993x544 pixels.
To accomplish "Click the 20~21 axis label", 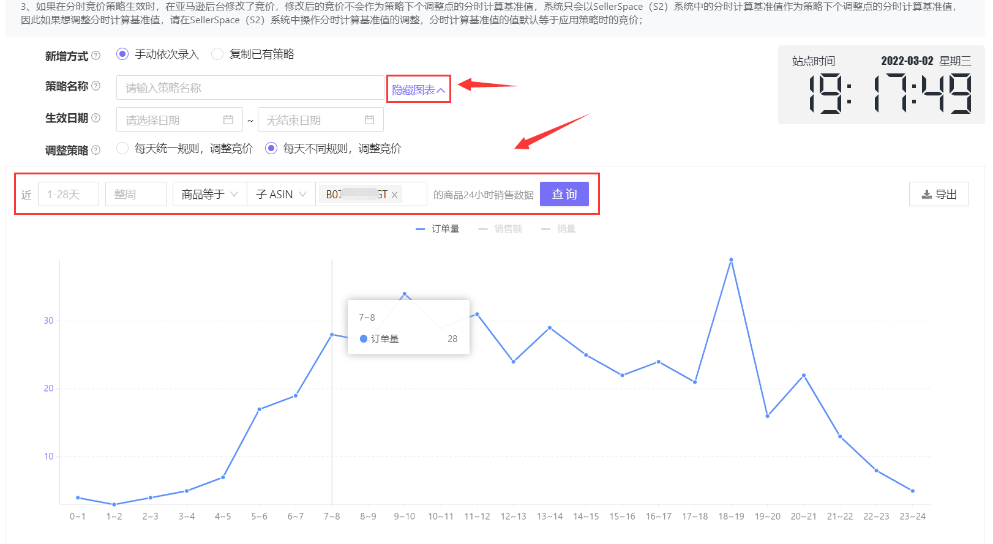I will pos(804,516).
